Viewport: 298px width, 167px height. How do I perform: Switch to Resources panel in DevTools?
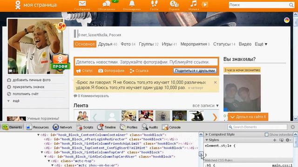tap(37, 127)
